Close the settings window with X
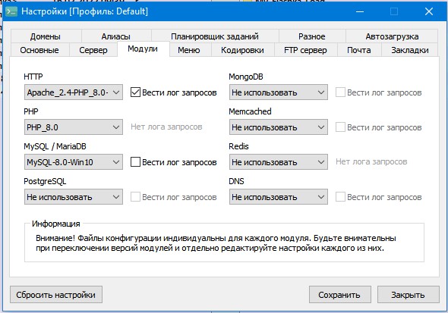The width and height of the screenshot is (448, 313). [x=429, y=11]
